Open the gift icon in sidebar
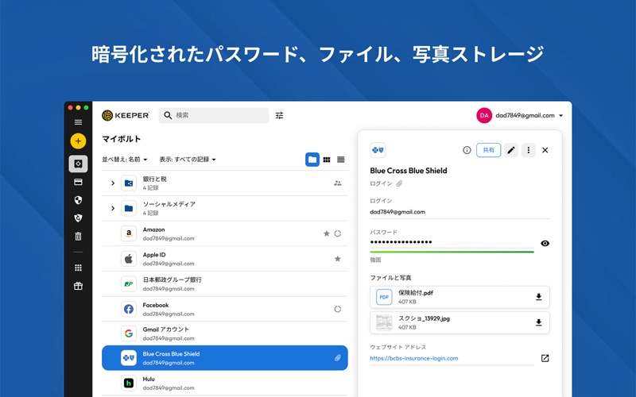The width and height of the screenshot is (636, 397). pyautogui.click(x=78, y=286)
